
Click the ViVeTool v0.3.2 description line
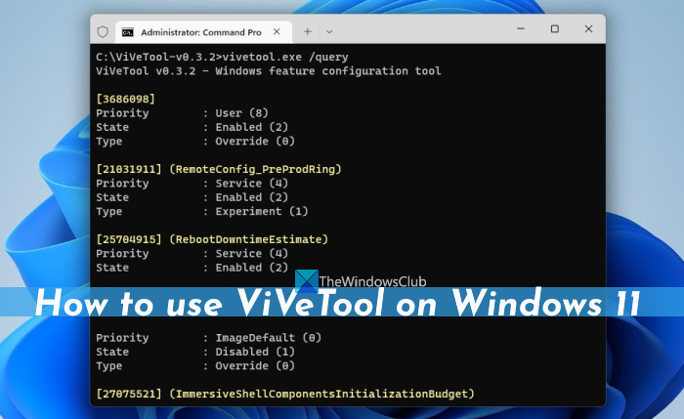(269, 71)
